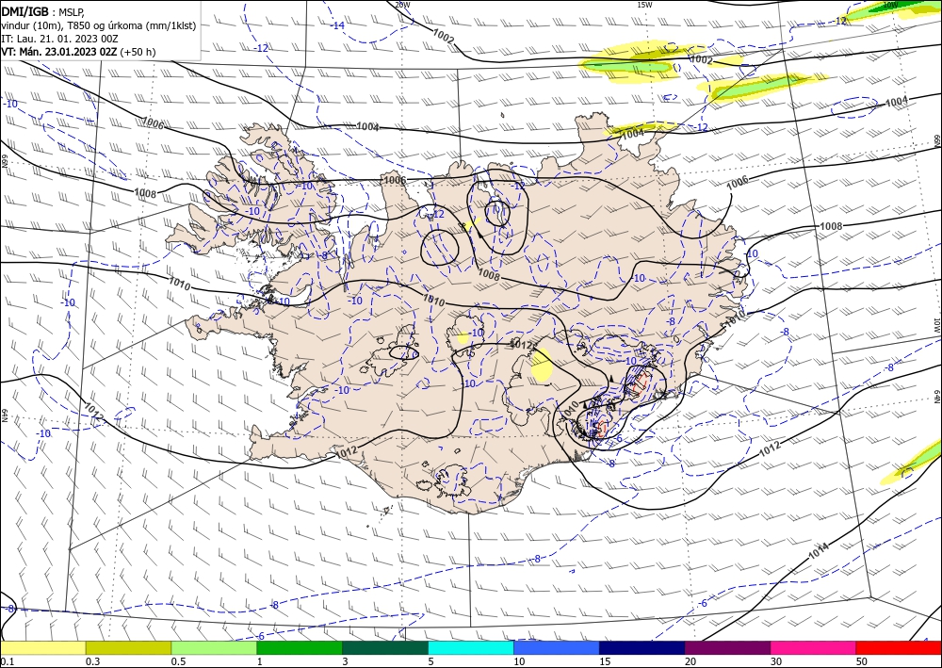
Task: Select the purple 20–30 legend swatch
Action: pos(727,647)
